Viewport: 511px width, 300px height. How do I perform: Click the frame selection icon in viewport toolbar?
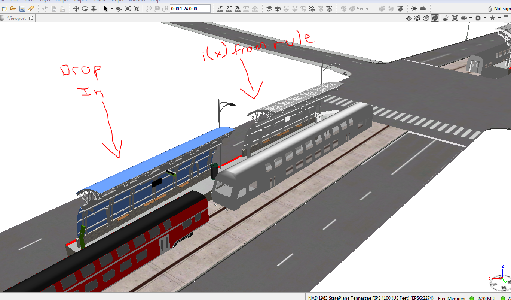(x=455, y=18)
